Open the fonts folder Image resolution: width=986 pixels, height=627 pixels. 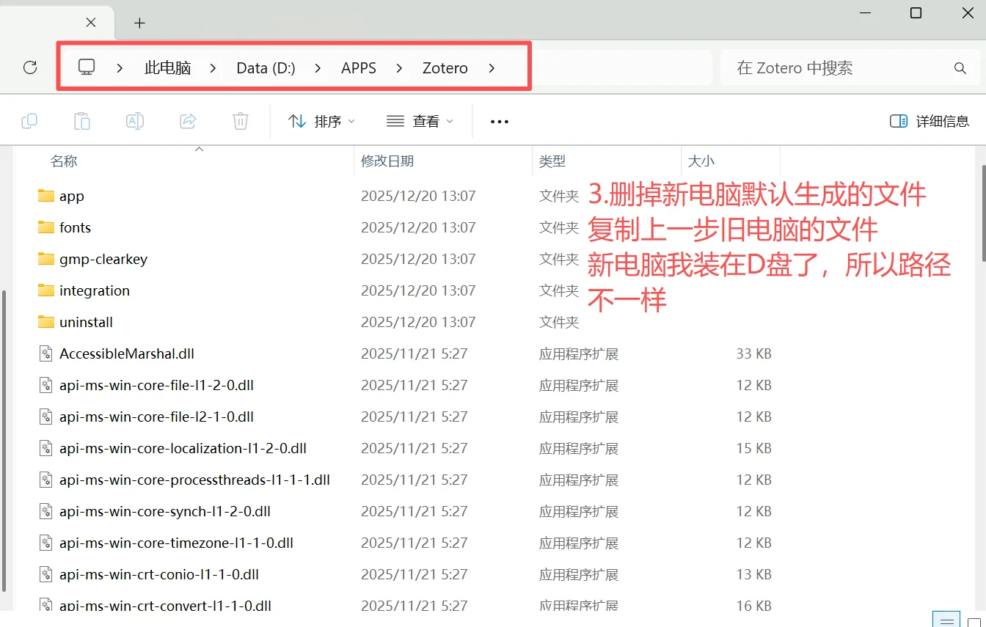pos(74,227)
